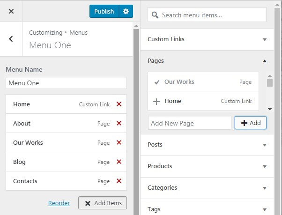Click the Publish button
282x215 pixels.
pyautogui.click(x=104, y=11)
